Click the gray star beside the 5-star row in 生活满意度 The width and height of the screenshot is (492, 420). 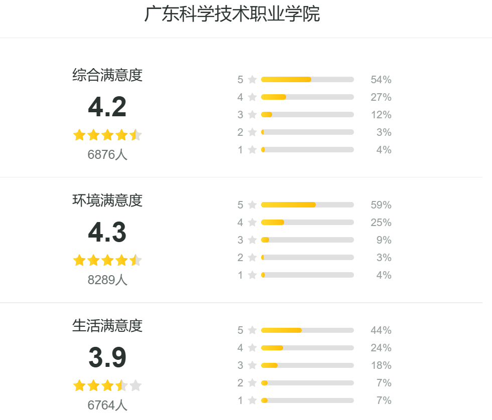point(252,330)
